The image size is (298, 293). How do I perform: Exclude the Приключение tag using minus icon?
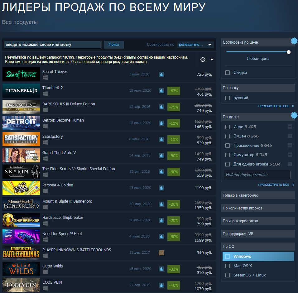click(x=290, y=145)
